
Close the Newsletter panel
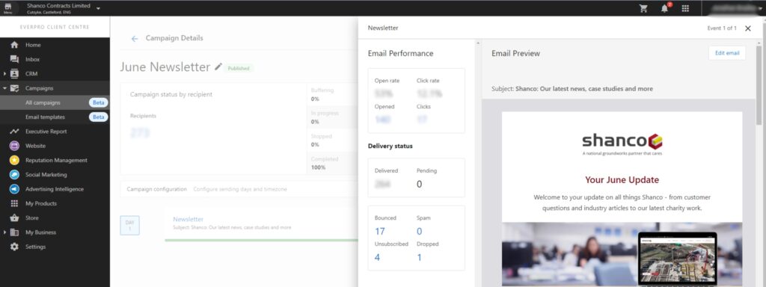click(x=748, y=28)
